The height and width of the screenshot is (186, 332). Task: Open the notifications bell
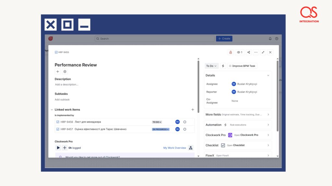tap(270, 39)
